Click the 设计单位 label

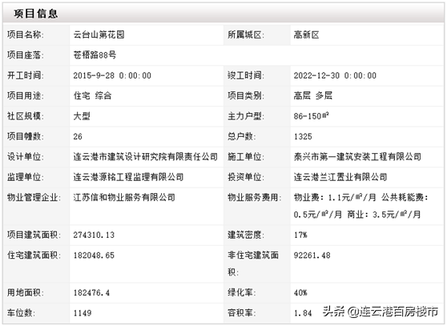click(x=26, y=157)
